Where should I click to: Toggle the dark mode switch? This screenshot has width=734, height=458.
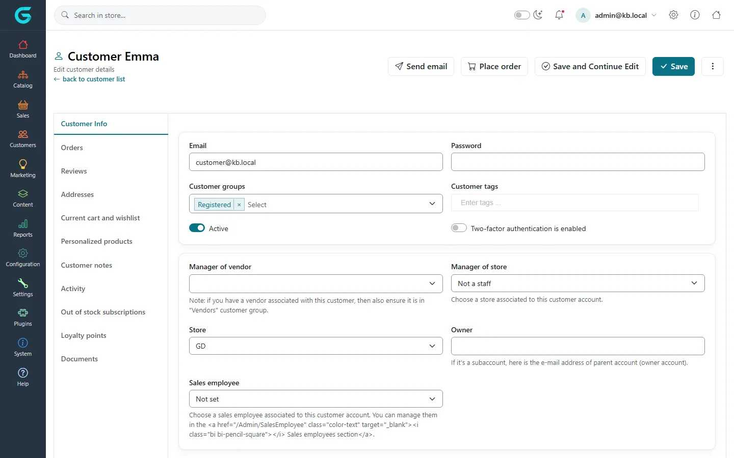(522, 15)
